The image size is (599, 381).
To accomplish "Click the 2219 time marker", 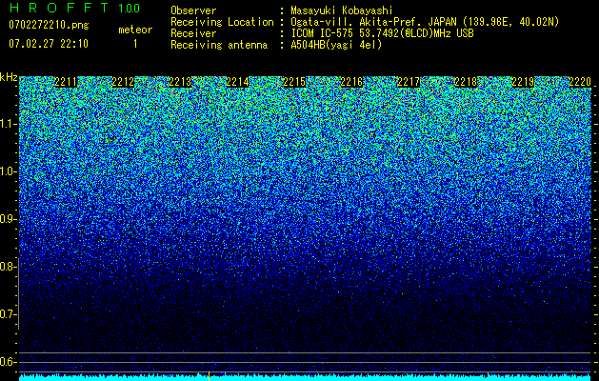I will pyautogui.click(x=523, y=82).
